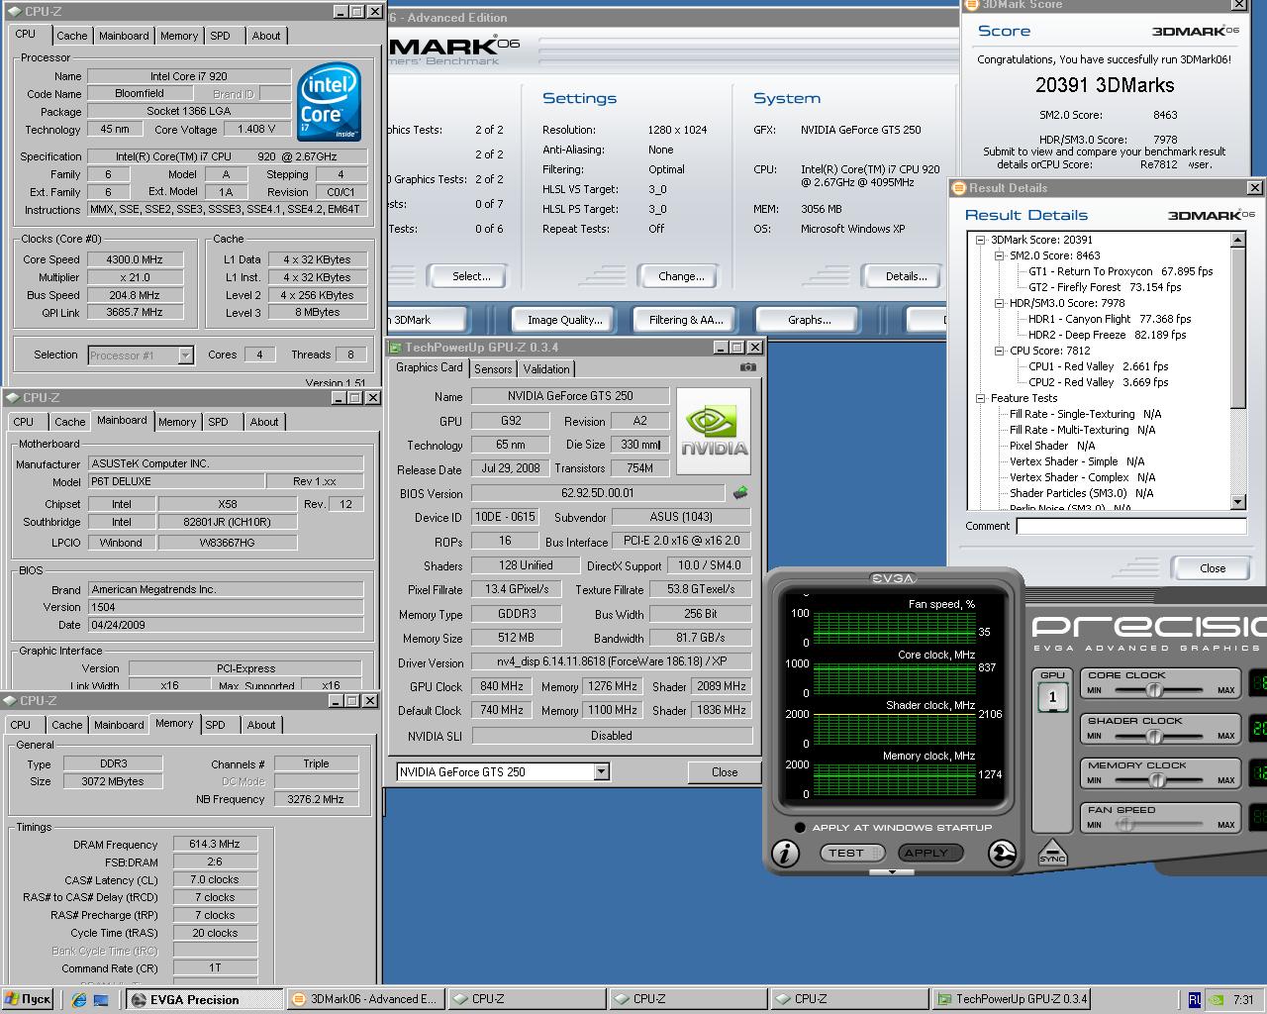Open EVGA Precision info via the i icon
Viewport: 1267px width, 1014px height.
point(785,854)
